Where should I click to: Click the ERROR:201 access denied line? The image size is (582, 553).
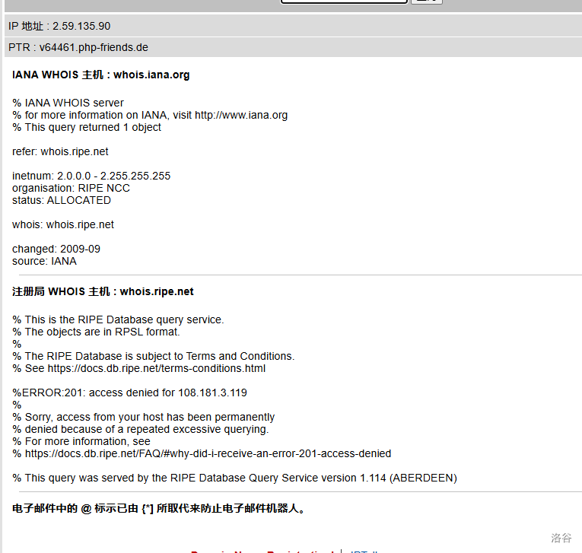129,393
